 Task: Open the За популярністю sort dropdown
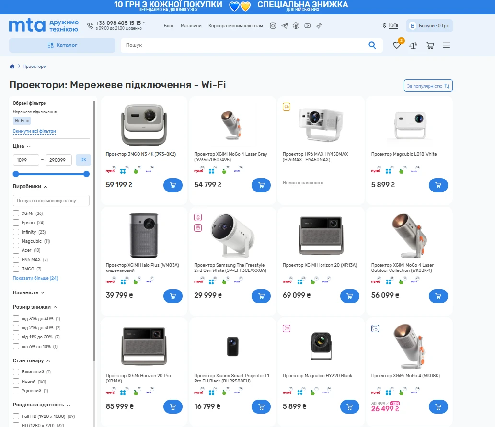pos(428,86)
